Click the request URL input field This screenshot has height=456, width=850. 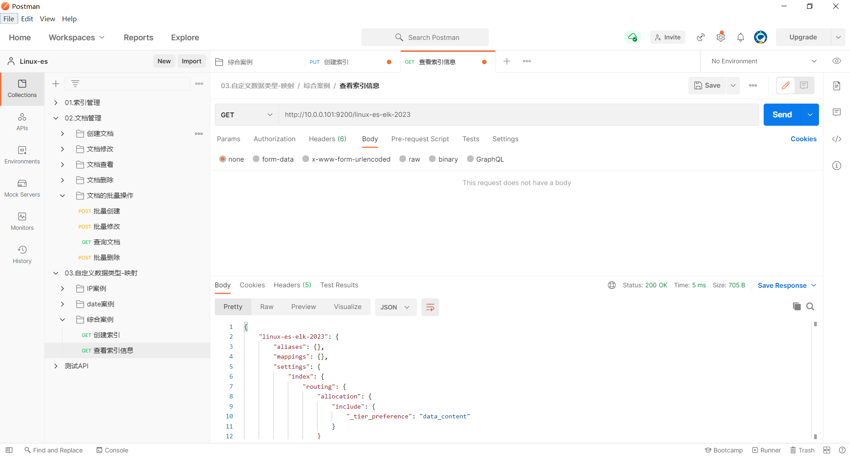coord(487,114)
